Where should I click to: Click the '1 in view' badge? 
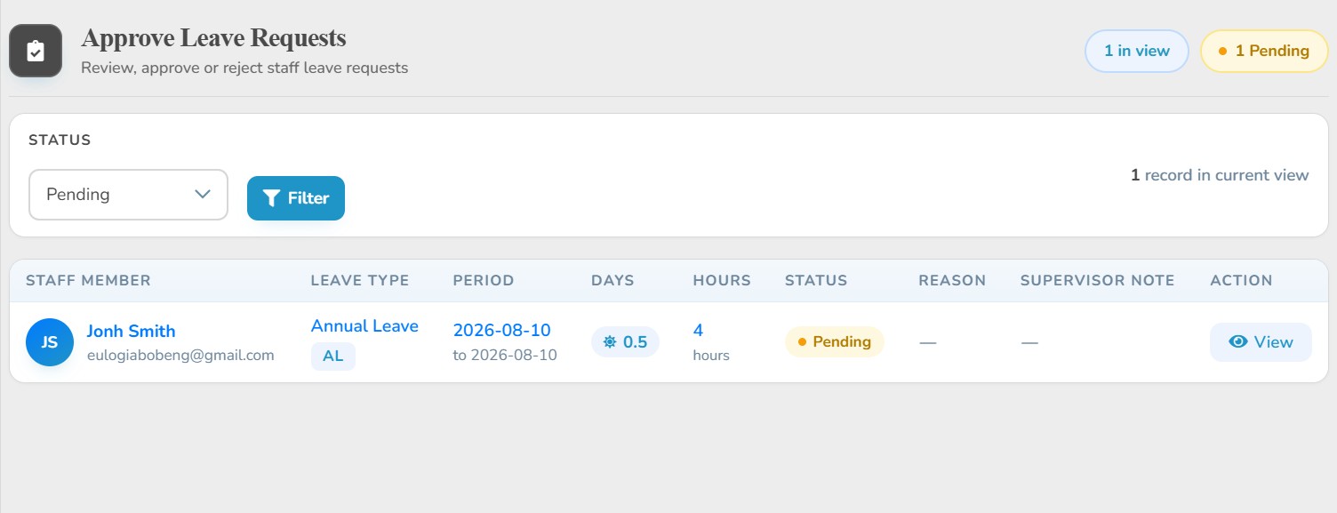1137,51
